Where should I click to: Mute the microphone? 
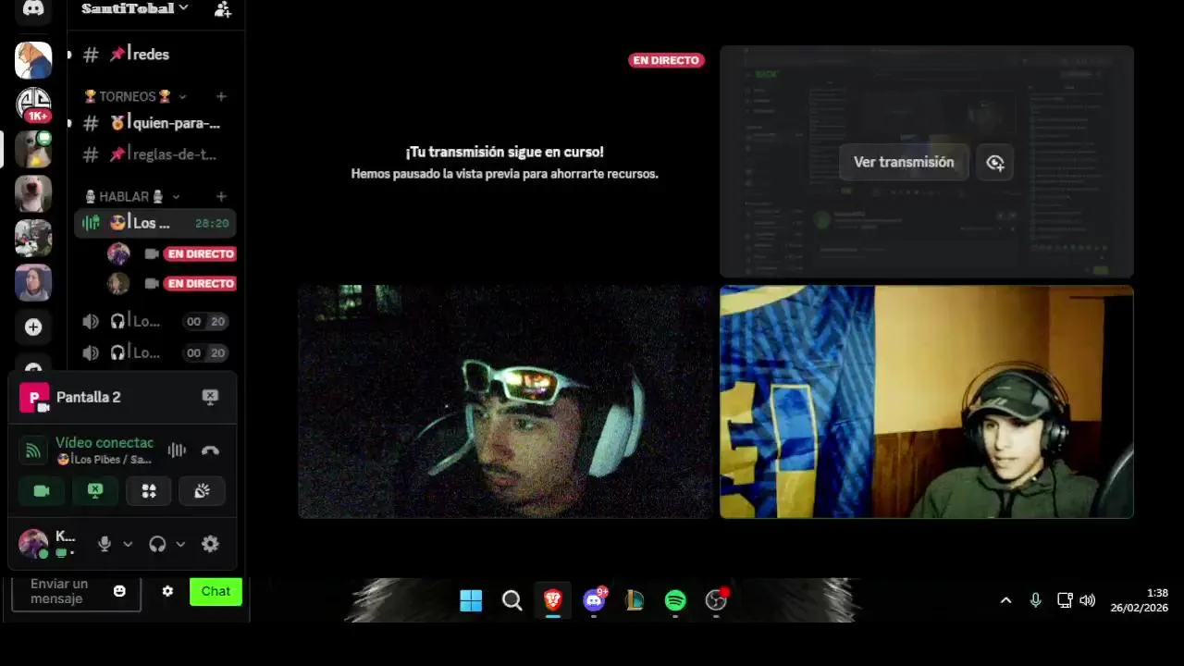click(x=105, y=544)
